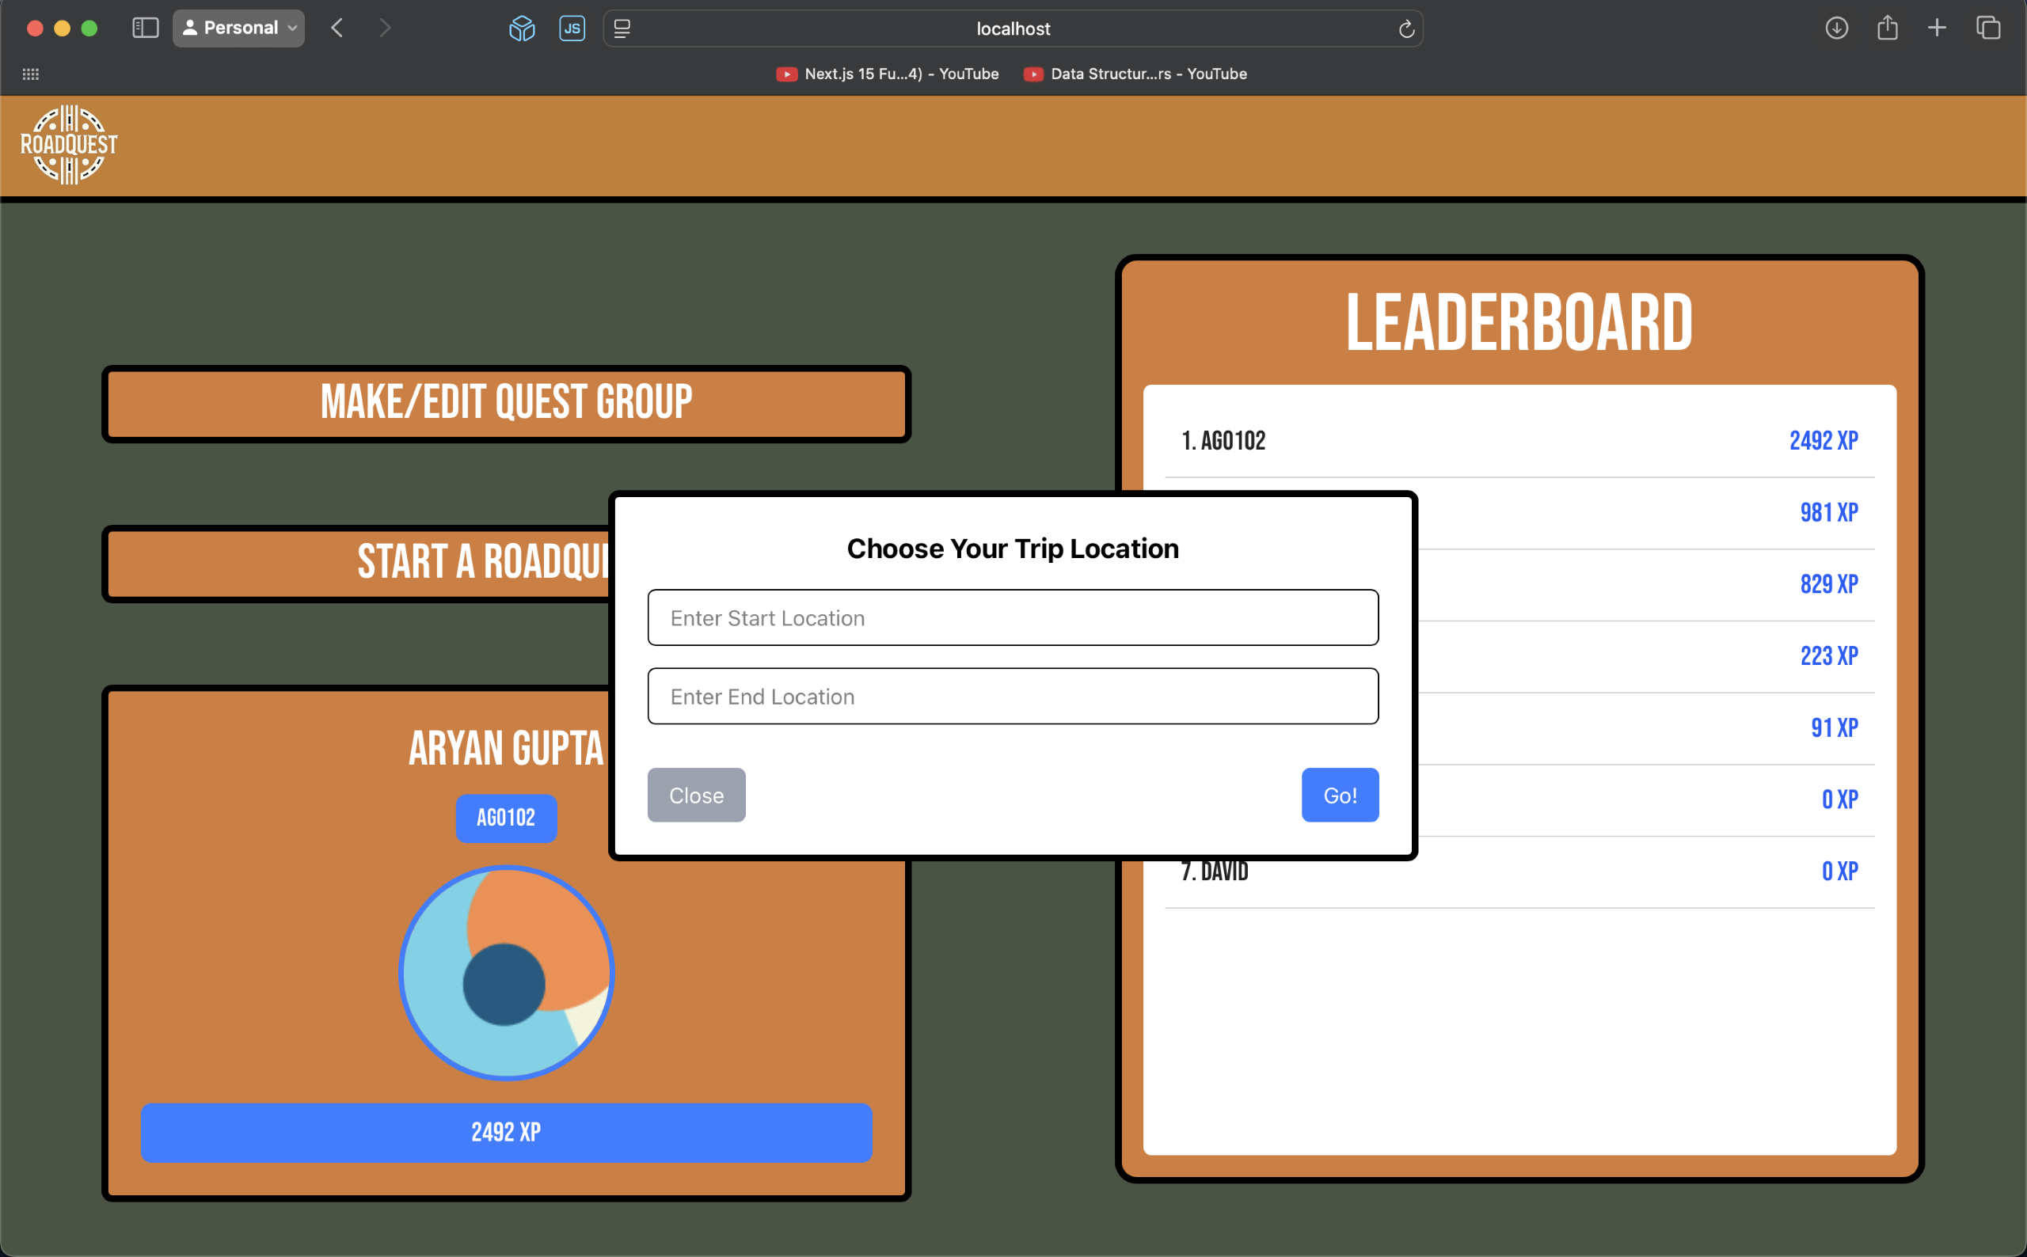Click the JS extension icon
Image resolution: width=2027 pixels, height=1257 pixels.
572,29
